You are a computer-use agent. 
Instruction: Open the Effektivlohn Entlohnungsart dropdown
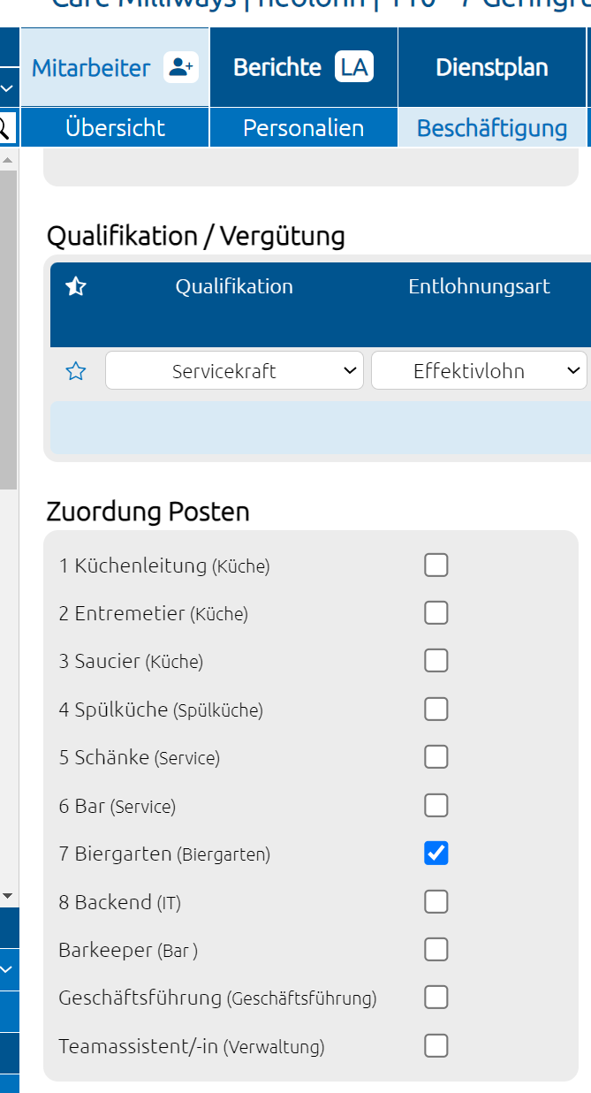coord(479,371)
